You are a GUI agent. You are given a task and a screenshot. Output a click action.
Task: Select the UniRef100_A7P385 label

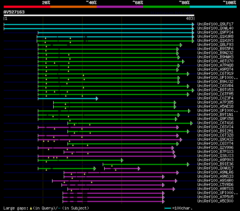click(215, 103)
